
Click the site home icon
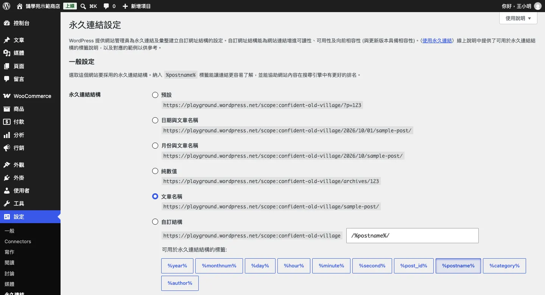pyautogui.click(x=20, y=6)
